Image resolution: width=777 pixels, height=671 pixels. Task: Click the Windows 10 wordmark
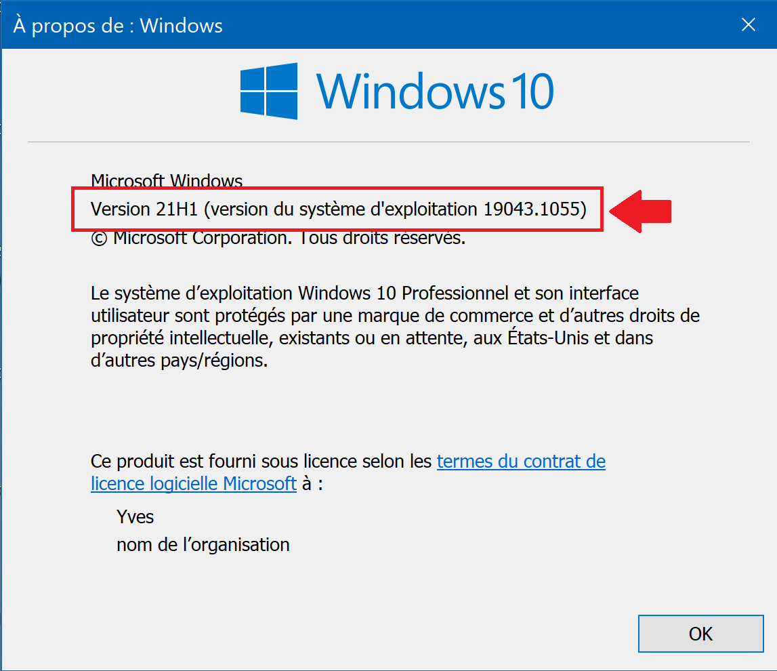tap(435, 91)
